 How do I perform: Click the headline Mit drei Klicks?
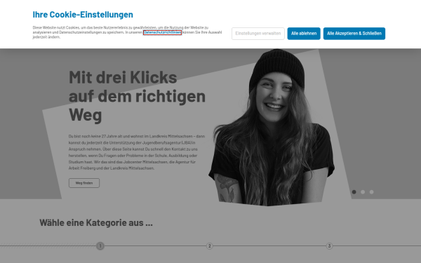coord(123,77)
